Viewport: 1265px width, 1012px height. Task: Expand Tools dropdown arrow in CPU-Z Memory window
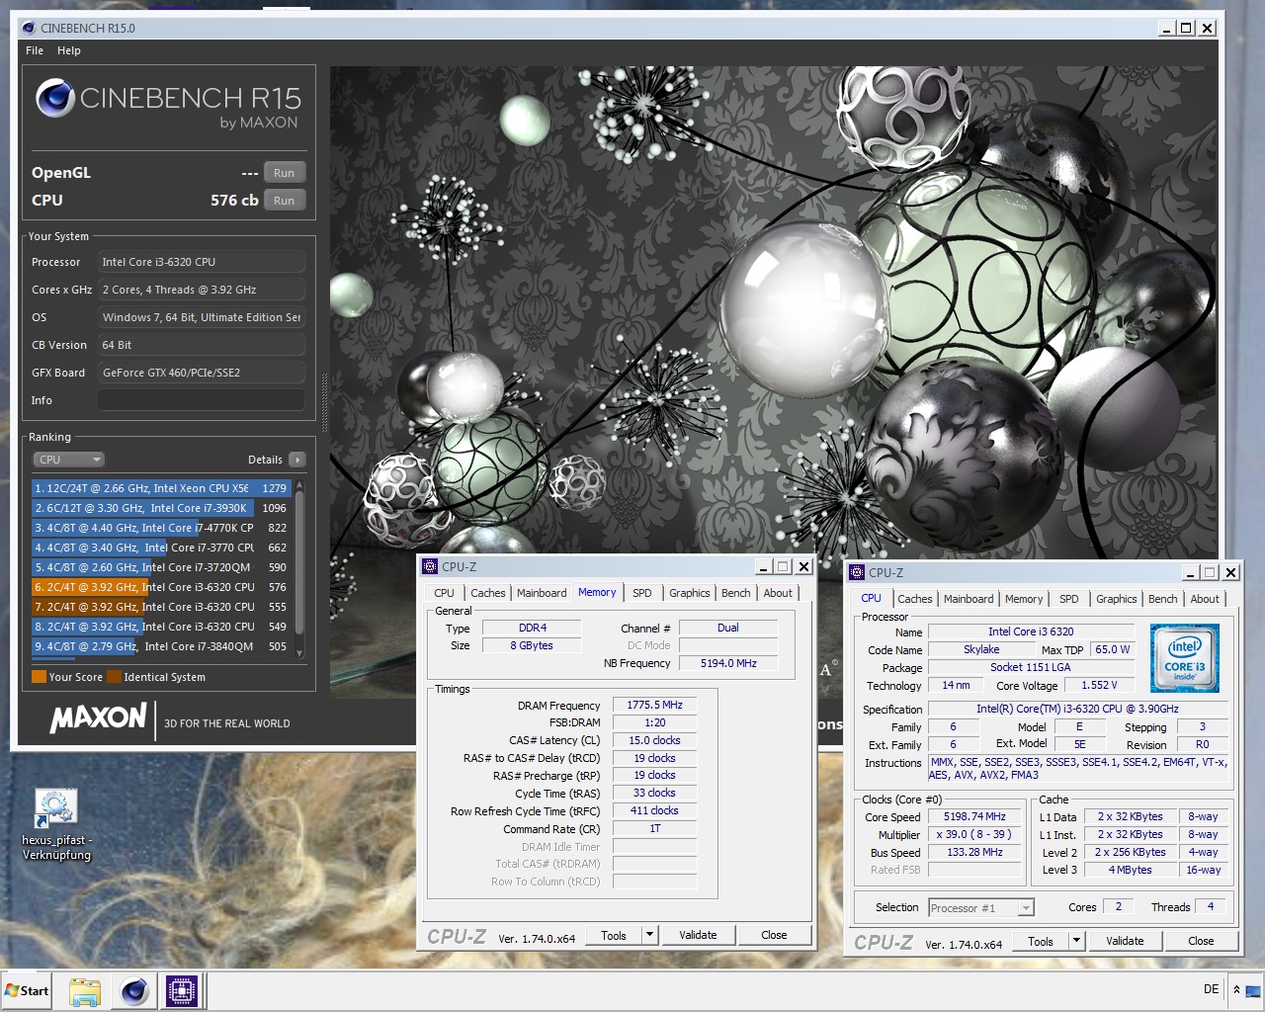pyautogui.click(x=649, y=935)
